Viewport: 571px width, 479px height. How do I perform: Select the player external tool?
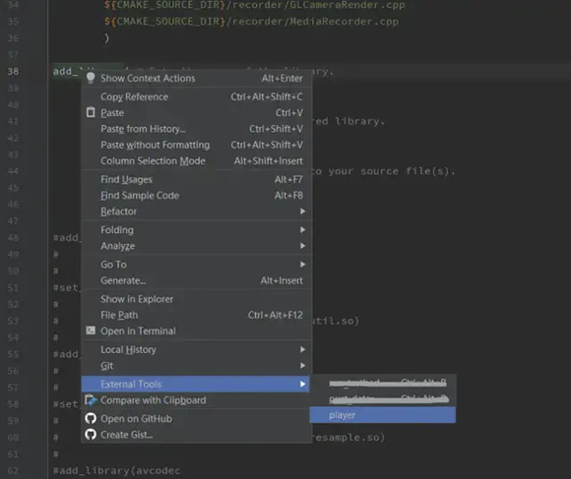[382, 415]
